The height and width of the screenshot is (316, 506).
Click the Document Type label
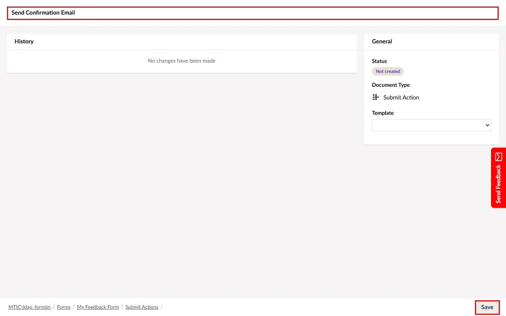(x=391, y=85)
